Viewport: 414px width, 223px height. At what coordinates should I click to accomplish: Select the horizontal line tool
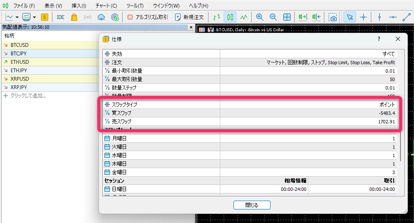click(x=393, y=17)
